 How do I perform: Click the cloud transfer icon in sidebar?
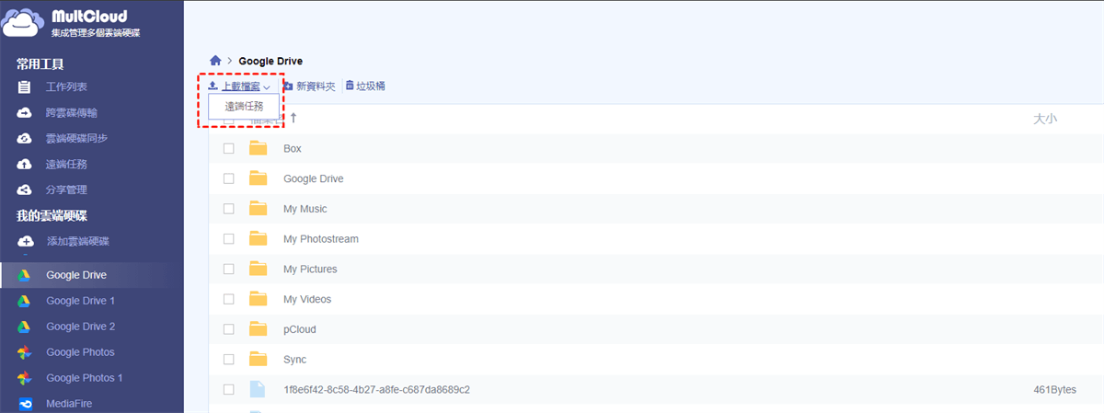tap(25, 112)
